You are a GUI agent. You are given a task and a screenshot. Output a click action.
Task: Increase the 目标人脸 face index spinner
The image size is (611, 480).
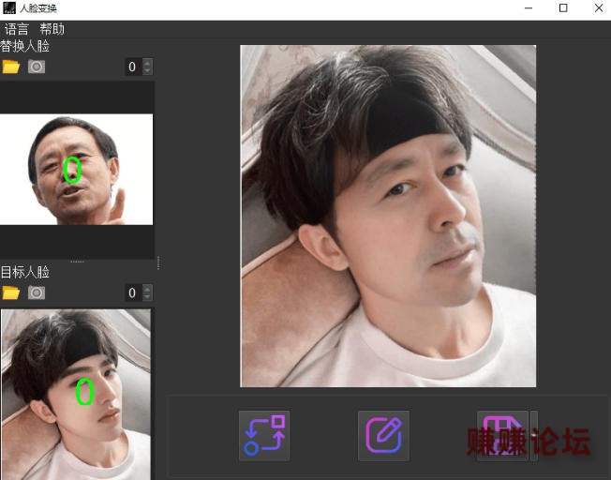point(147,289)
